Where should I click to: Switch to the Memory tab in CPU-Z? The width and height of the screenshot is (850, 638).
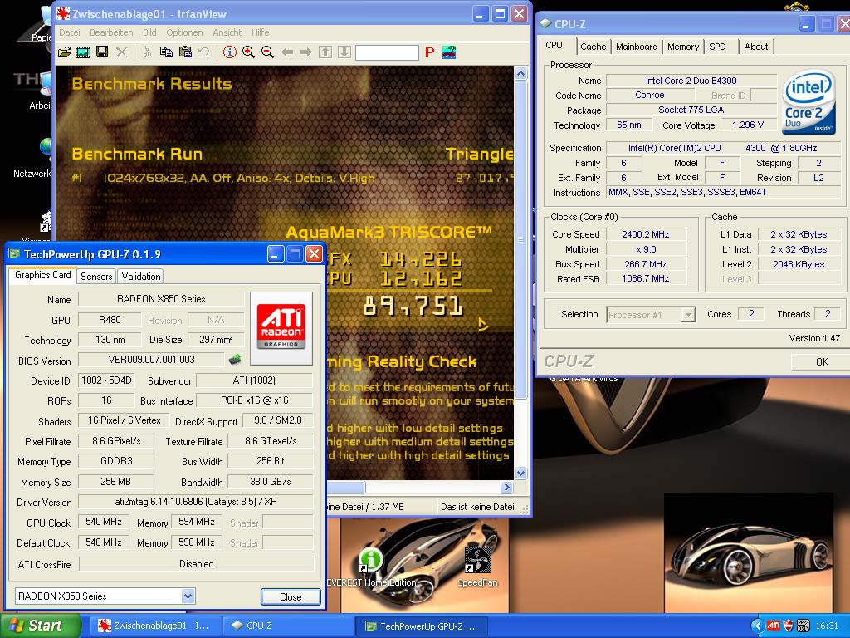click(x=683, y=47)
